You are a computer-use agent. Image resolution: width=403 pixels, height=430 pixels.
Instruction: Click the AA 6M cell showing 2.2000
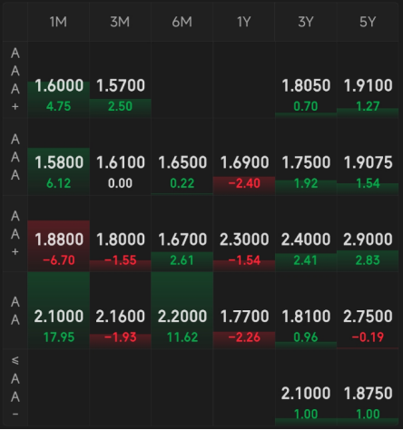(x=182, y=310)
